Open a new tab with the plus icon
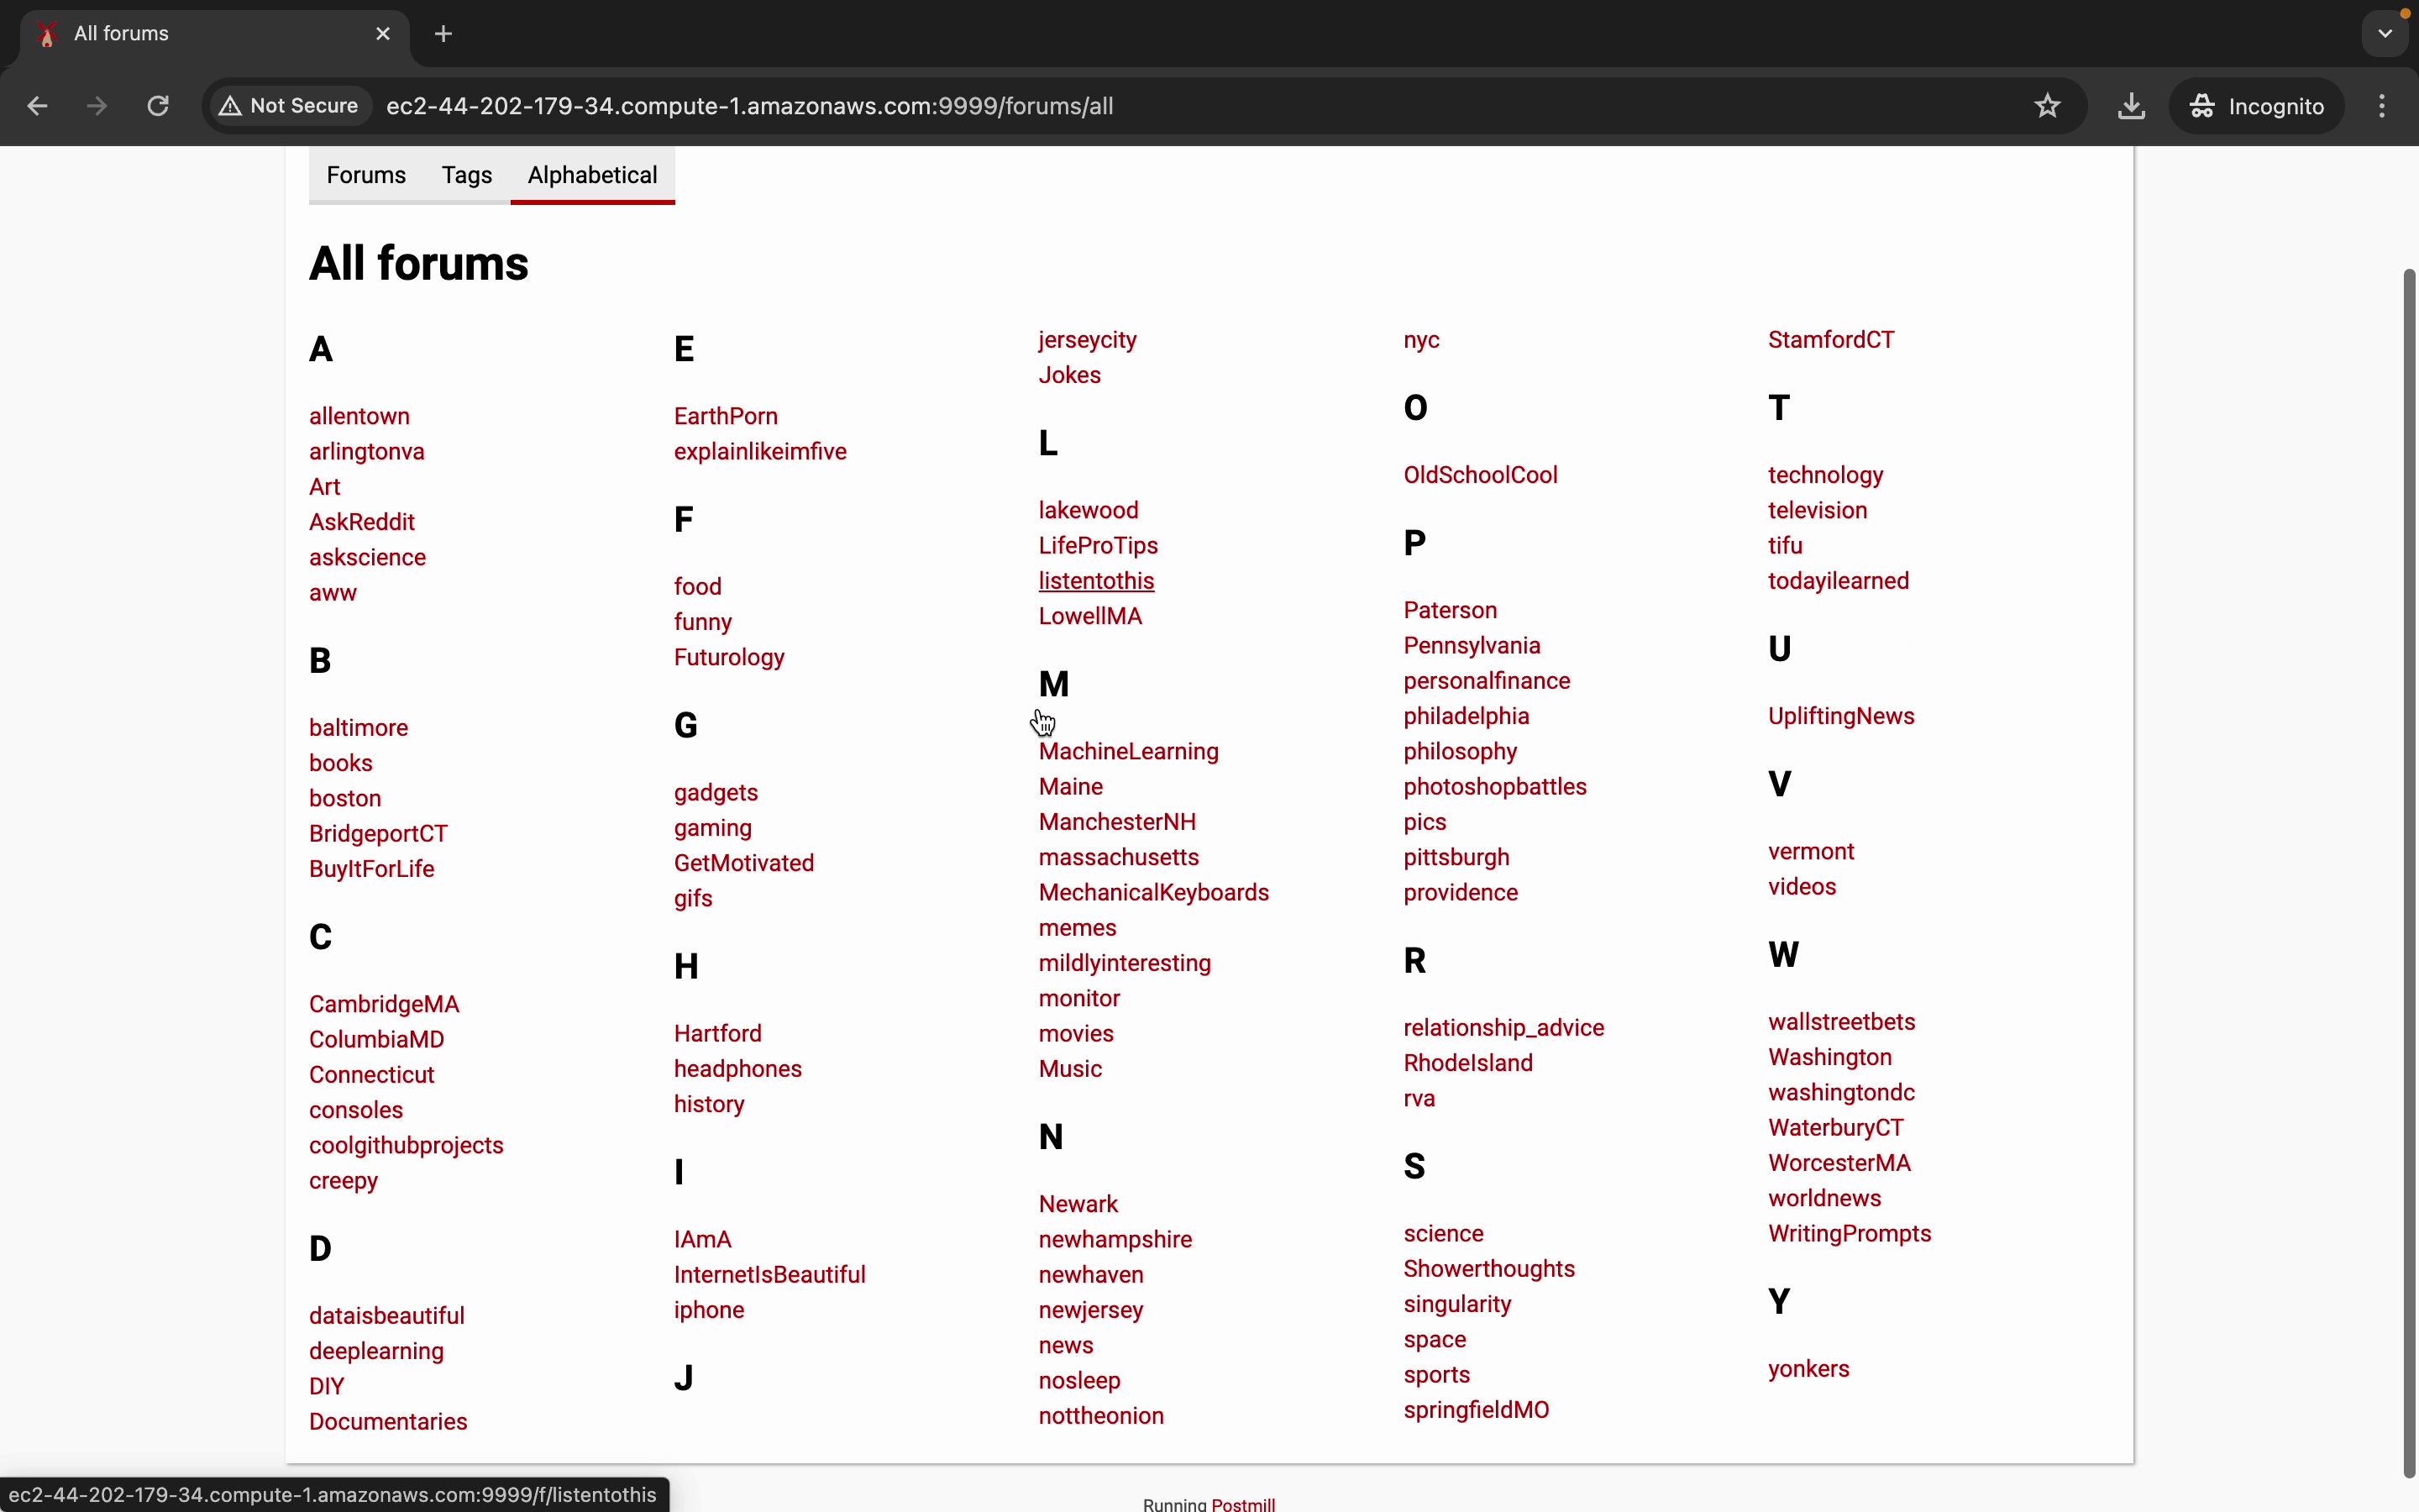2419x1512 pixels. coord(445,34)
